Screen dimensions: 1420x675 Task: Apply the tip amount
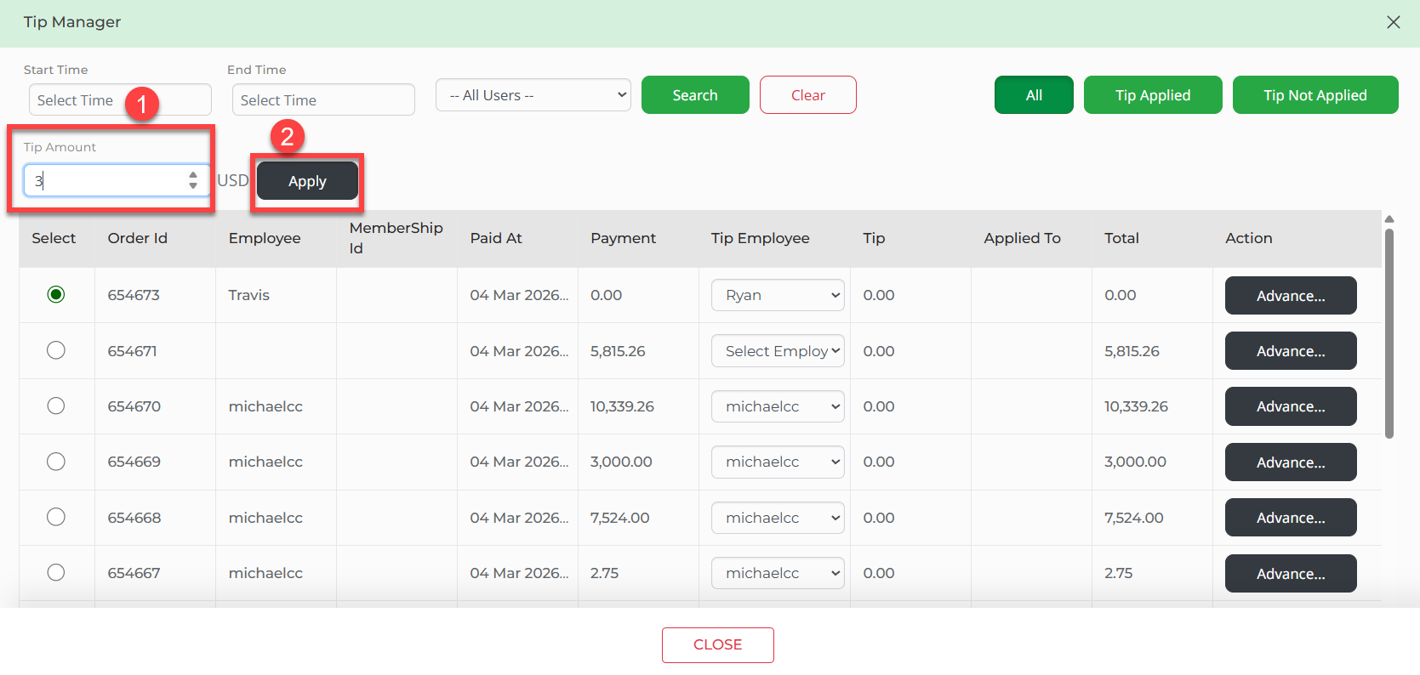(x=307, y=181)
